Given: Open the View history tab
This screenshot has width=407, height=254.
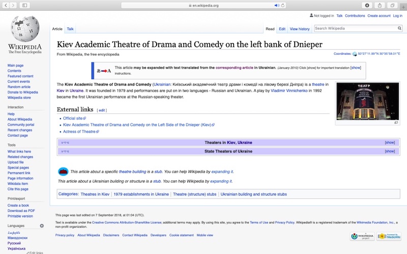Looking at the screenshot, I should [x=300, y=29].
